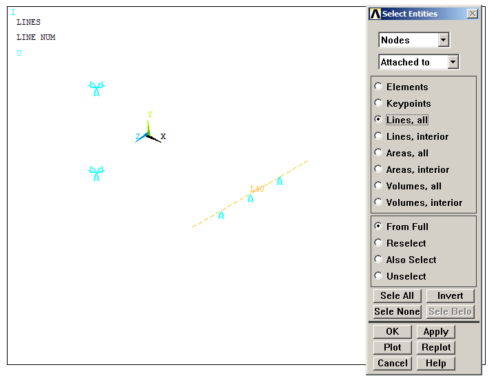496x376 pixels.
Task: Select the Keypoints radio option
Action: [378, 103]
